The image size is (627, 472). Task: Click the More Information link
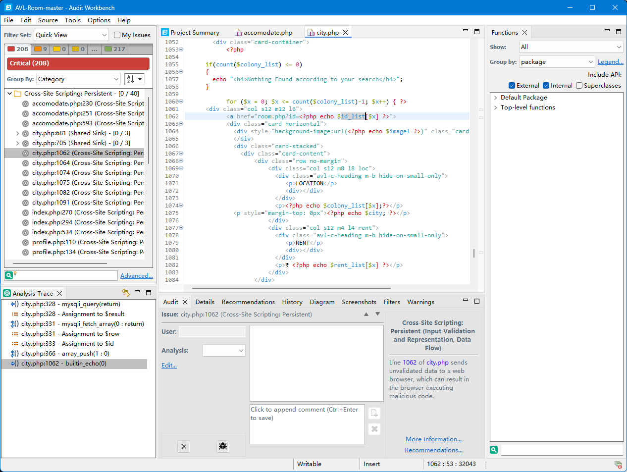coord(433,439)
